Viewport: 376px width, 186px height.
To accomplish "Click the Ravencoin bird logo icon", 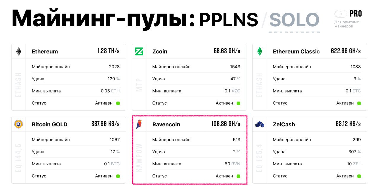I will [139, 124].
